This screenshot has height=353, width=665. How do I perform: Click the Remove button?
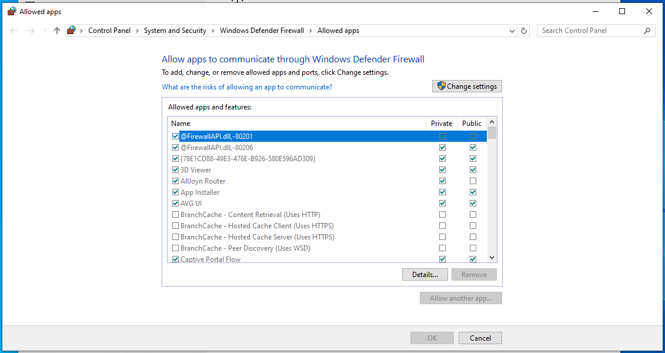pos(474,275)
